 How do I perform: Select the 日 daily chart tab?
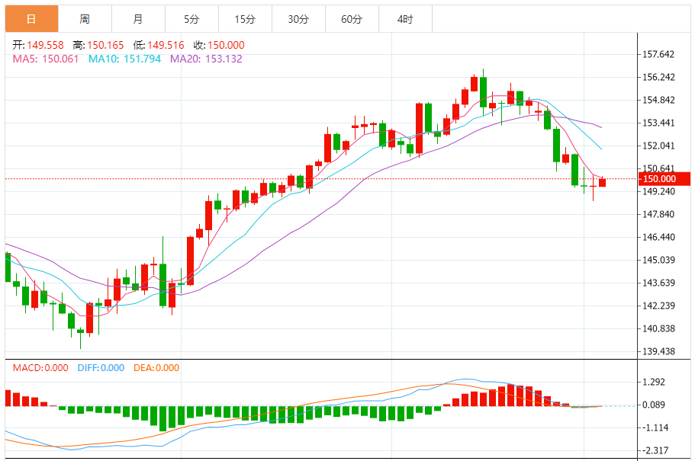coord(31,19)
